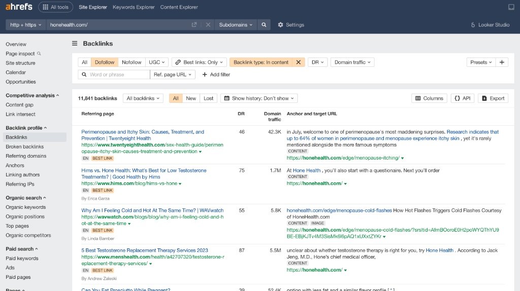
Task: Toggle the hamburger sidebar menu
Action: [75, 44]
